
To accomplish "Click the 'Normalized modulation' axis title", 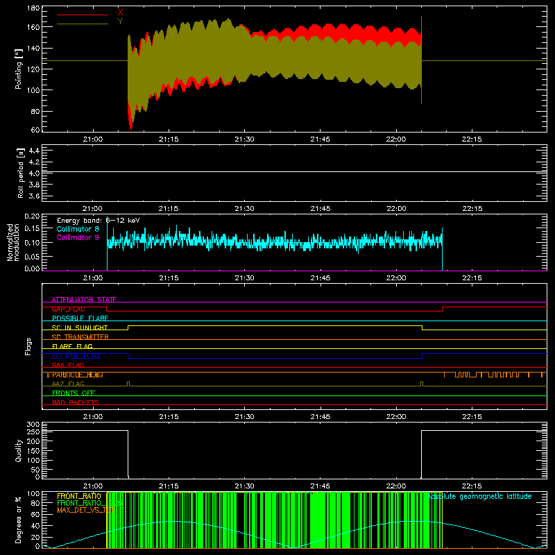I will pos(12,242).
